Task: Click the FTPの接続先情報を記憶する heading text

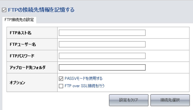Action: [x=41, y=10]
